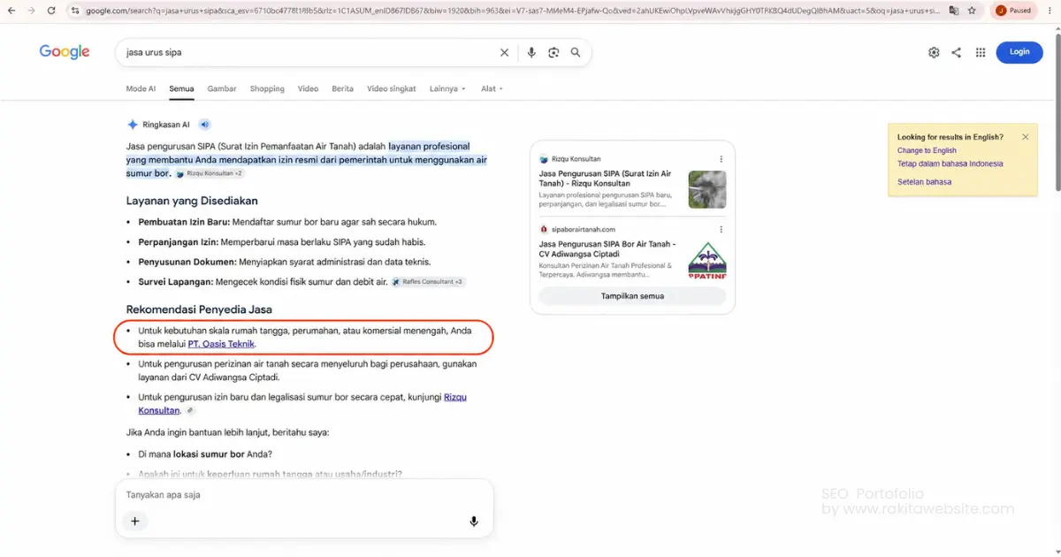This screenshot has height=557, width=1061.
Task: Open the Berita results tab
Action: [342, 88]
